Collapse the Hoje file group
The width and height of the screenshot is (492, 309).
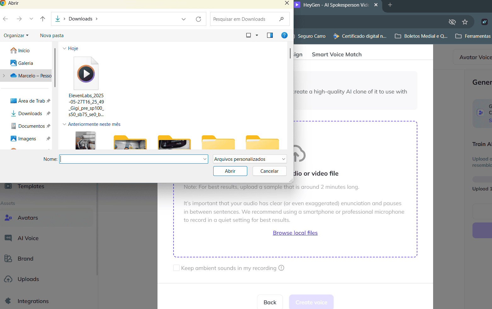pyautogui.click(x=64, y=48)
